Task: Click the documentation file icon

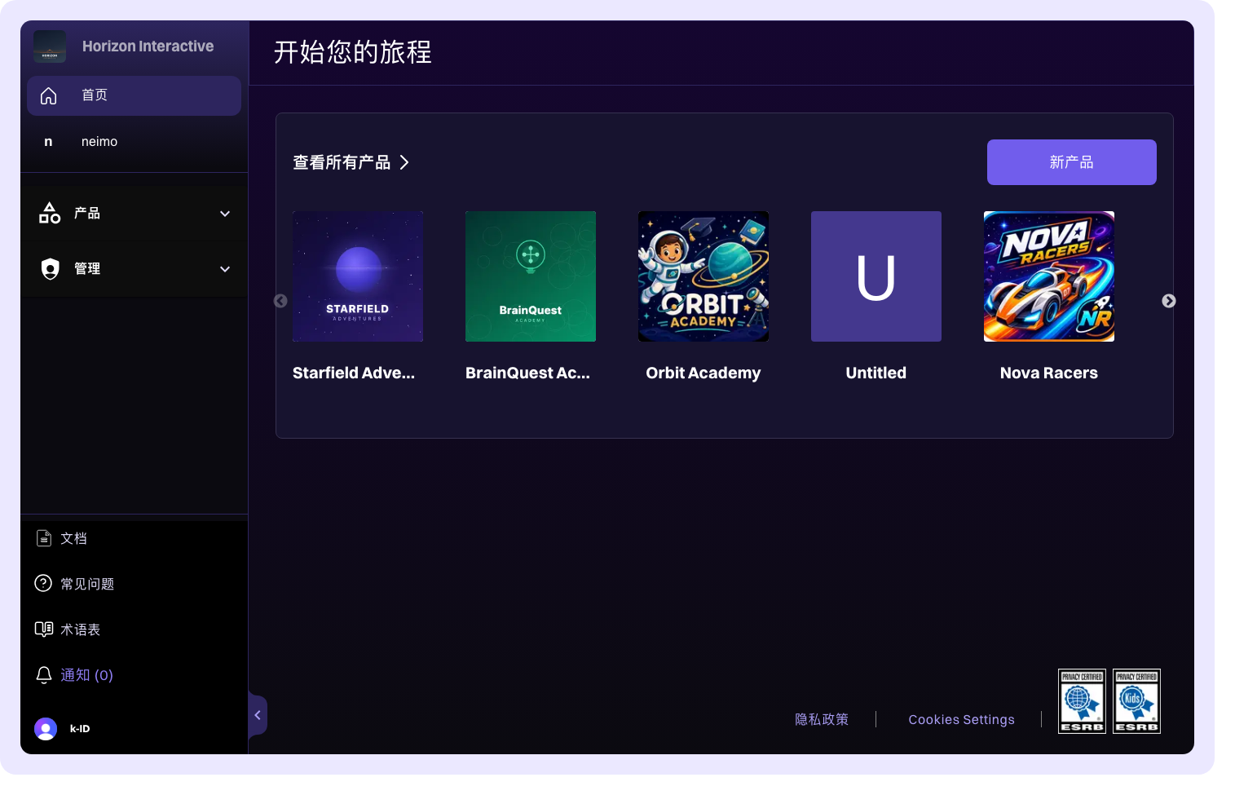Action: click(x=44, y=538)
